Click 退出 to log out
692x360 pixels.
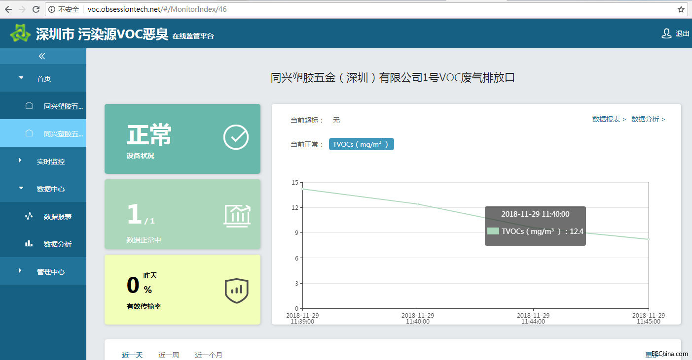(x=682, y=34)
